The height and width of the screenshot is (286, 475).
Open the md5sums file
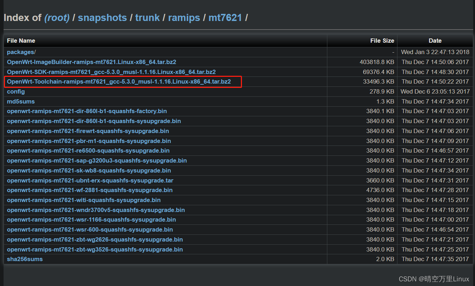click(x=21, y=101)
